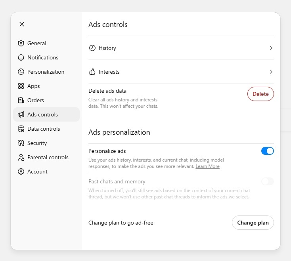Click the Account profile icon

[21, 171]
